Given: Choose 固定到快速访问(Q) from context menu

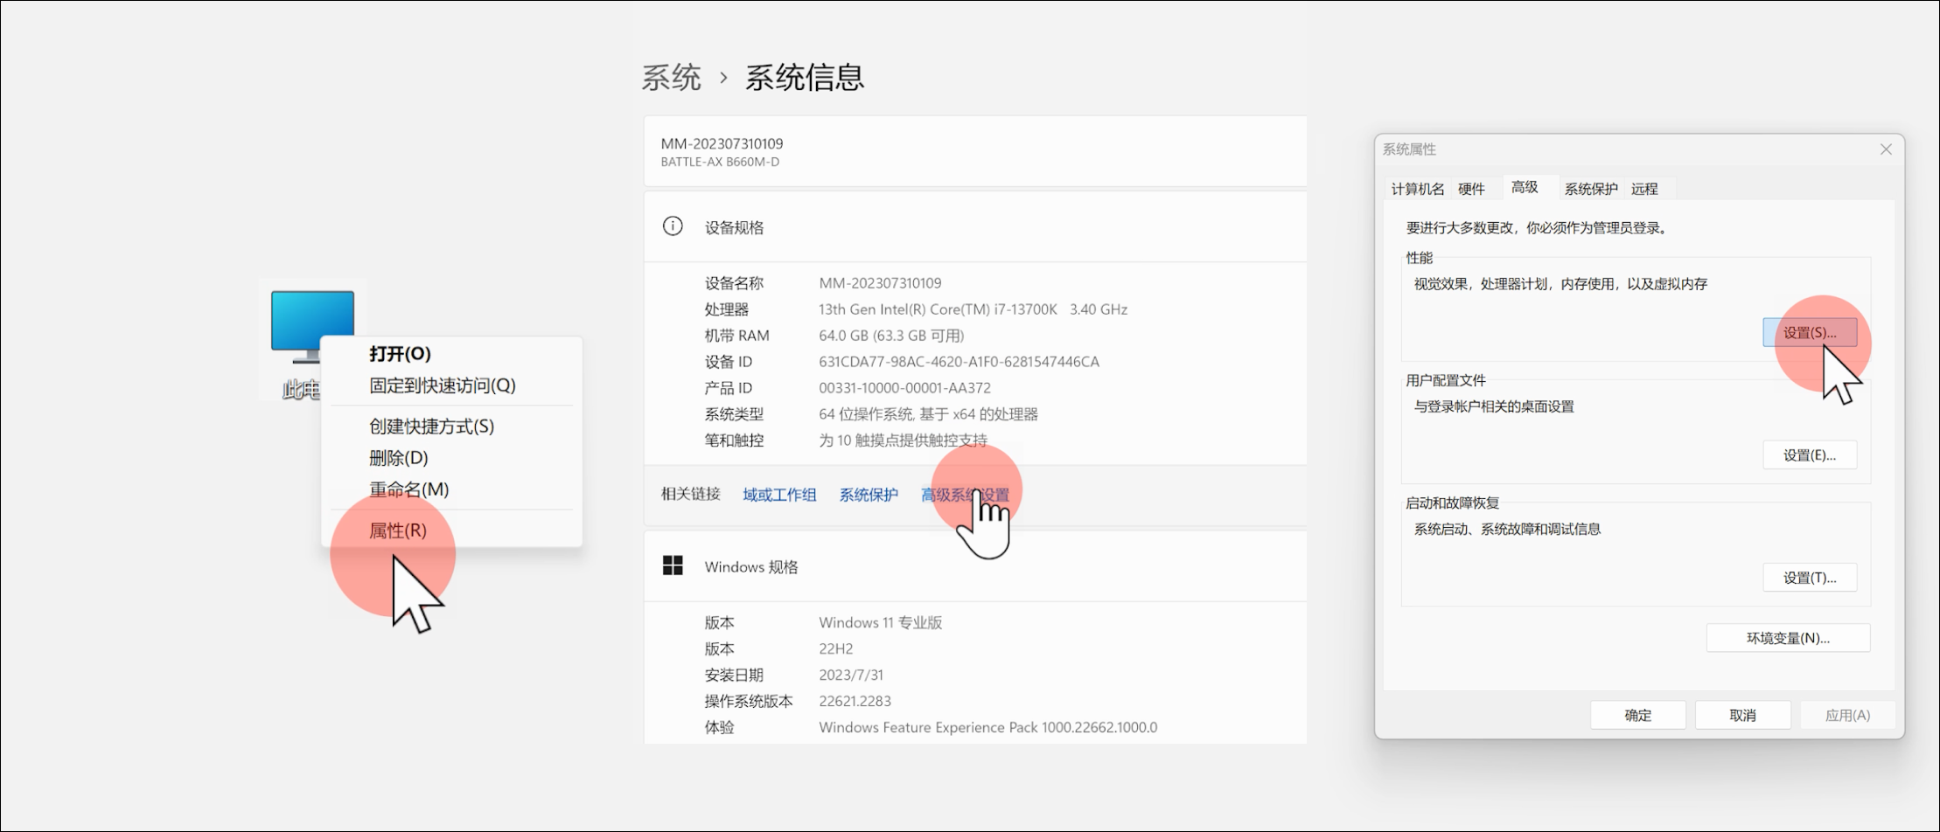Looking at the screenshot, I should 442,385.
